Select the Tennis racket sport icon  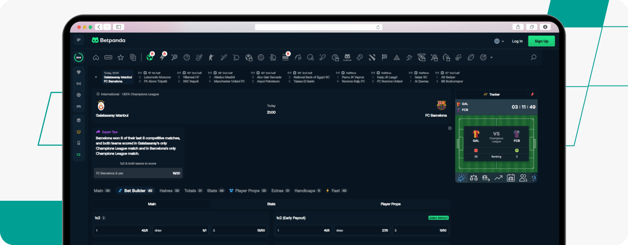(x=174, y=58)
